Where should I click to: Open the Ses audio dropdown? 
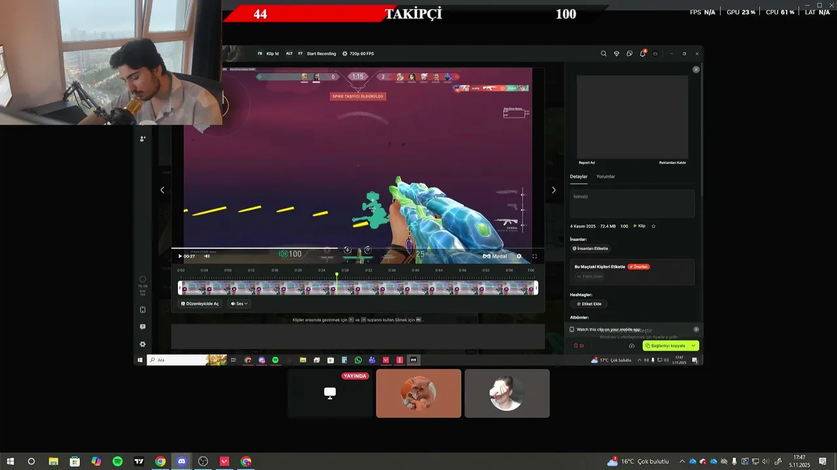240,304
